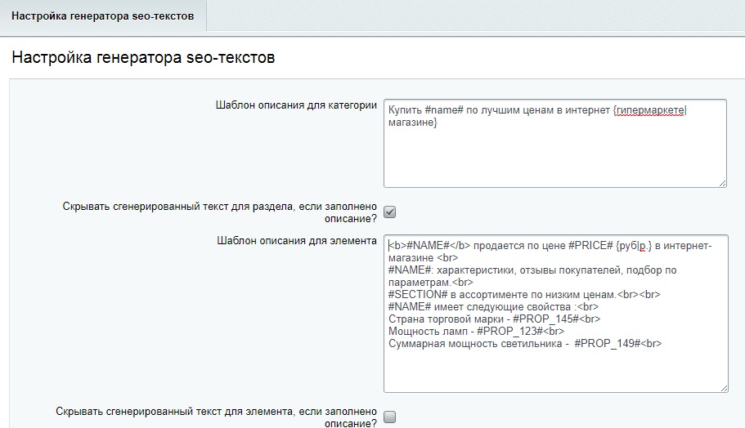Uncheck hide generated text for раздела checkbox

[x=390, y=212]
